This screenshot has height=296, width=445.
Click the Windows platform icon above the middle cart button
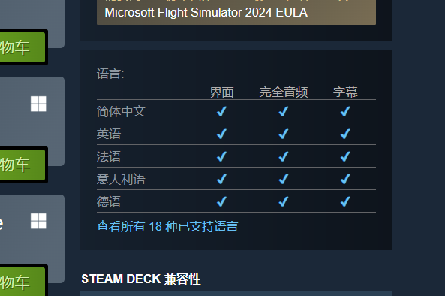(x=38, y=104)
